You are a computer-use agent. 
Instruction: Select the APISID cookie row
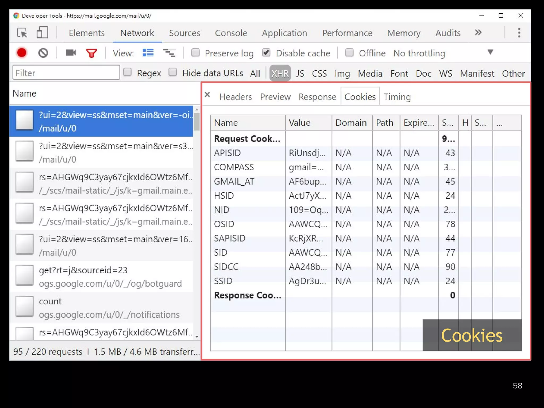(366, 153)
